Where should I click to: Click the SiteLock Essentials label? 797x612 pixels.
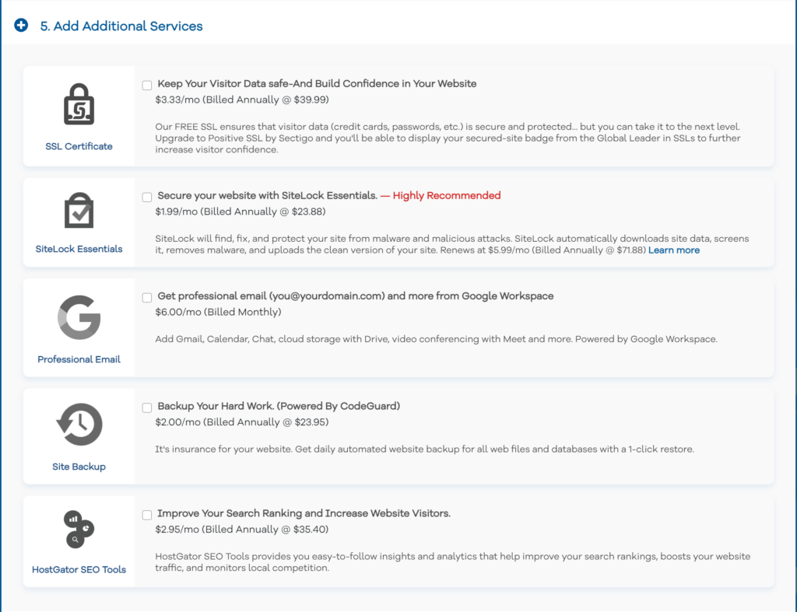[x=79, y=249]
